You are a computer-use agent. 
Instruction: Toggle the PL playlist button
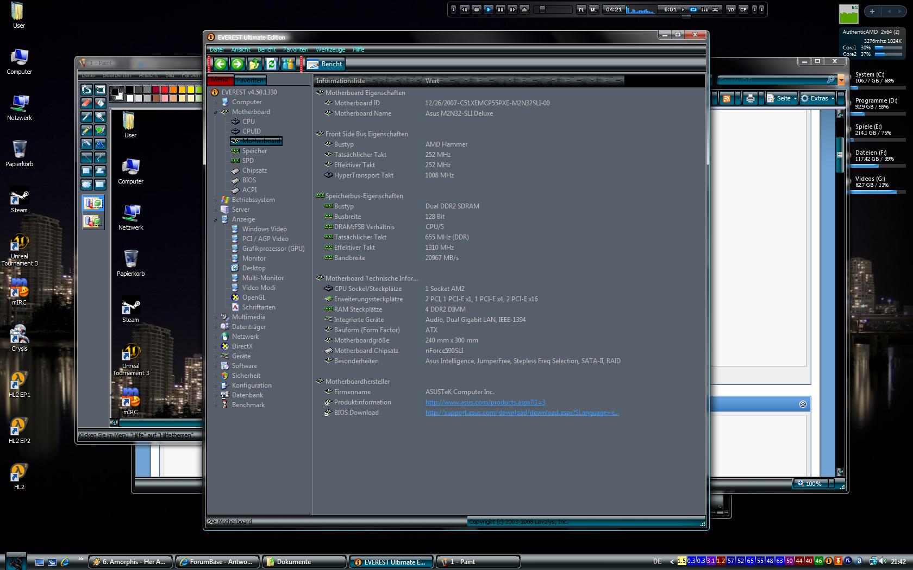581,9
